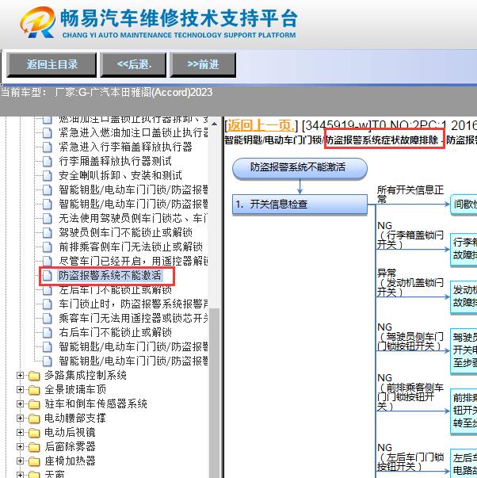Click the NG（驾驶员侧车门门锁按钮开关）label
Screen dimensions: 477x478
[x=410, y=337]
